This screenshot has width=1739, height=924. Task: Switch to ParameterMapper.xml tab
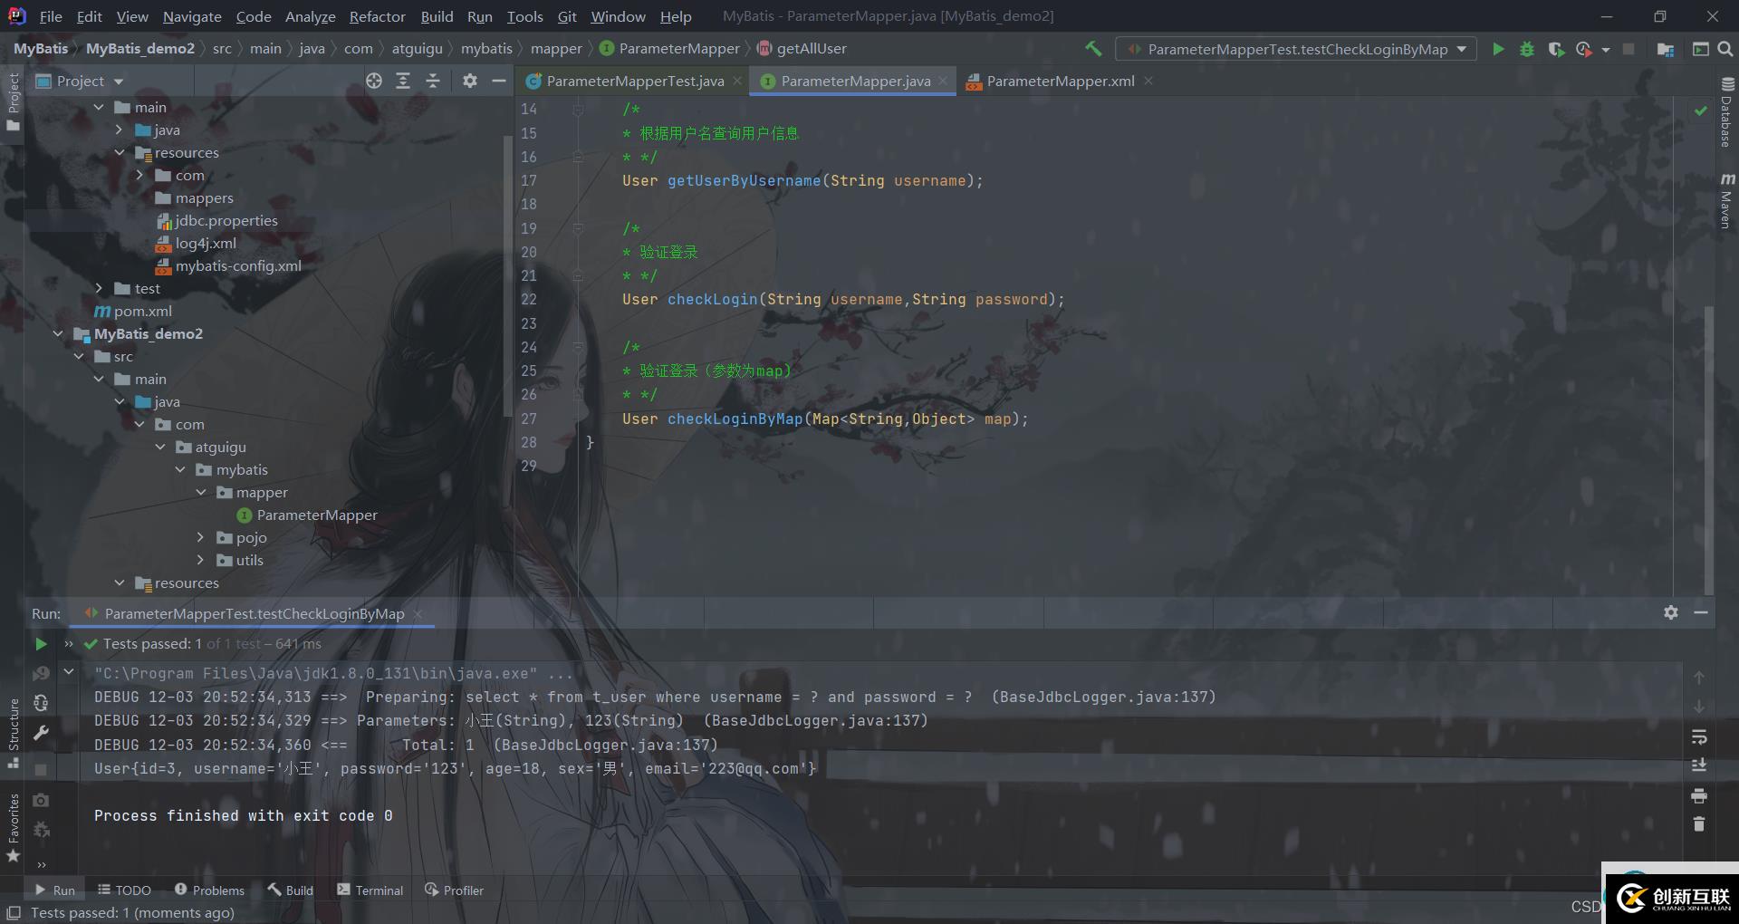coord(1060,81)
